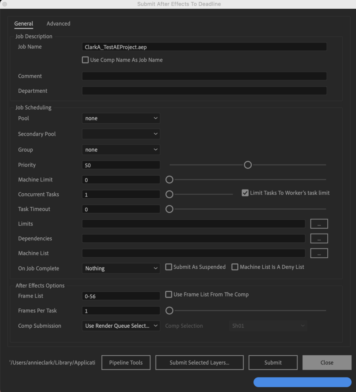Open the On Job Complete dropdown

[121, 268]
